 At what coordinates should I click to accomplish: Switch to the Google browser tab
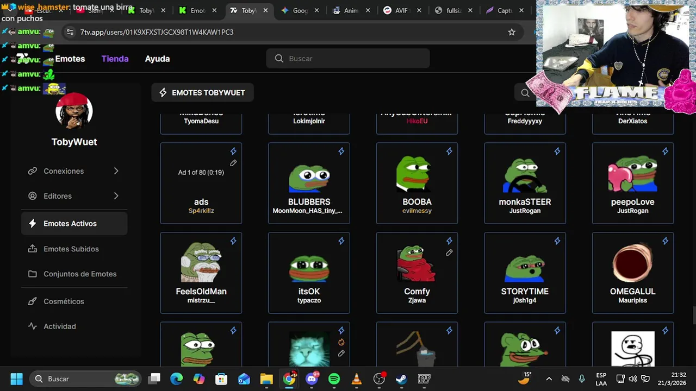tap(301, 10)
